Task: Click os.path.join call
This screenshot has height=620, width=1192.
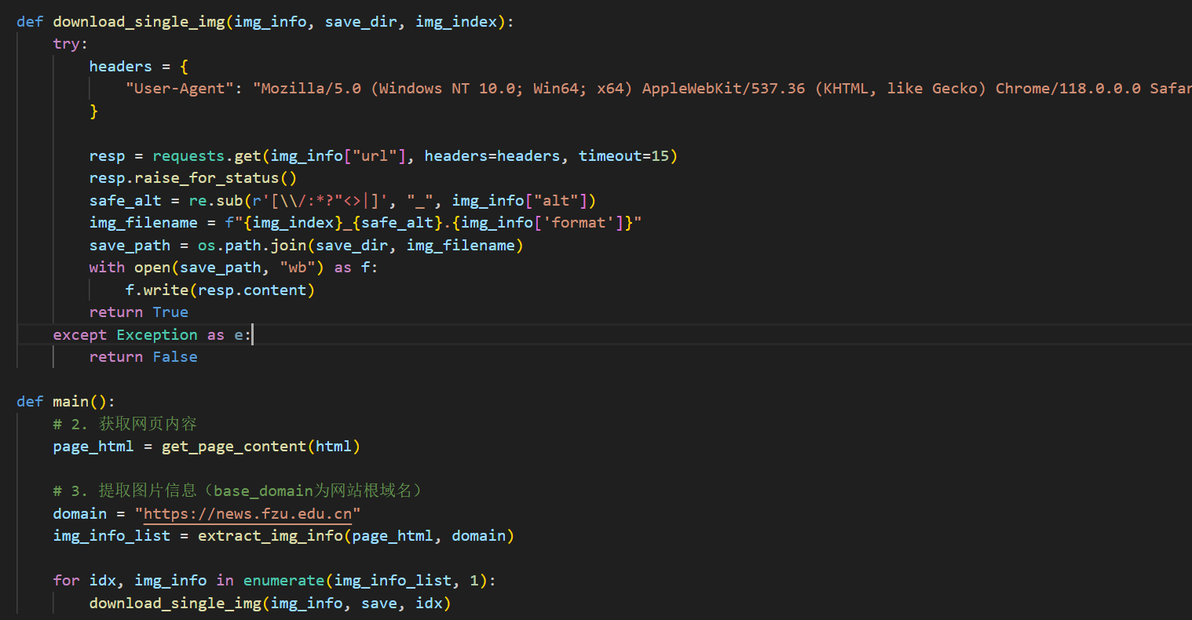Action: (x=252, y=246)
